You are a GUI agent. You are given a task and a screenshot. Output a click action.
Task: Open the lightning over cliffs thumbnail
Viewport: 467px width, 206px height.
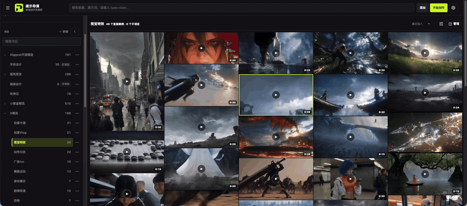[x=201, y=127]
